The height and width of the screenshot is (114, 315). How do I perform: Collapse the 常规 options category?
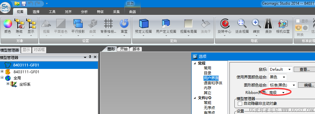[195, 63]
